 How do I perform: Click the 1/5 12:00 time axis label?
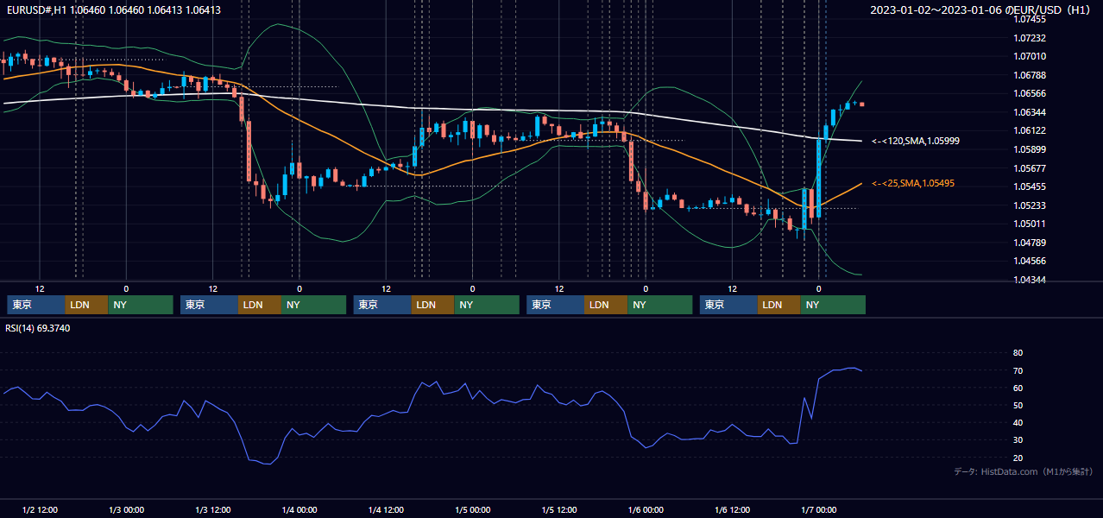559,509
